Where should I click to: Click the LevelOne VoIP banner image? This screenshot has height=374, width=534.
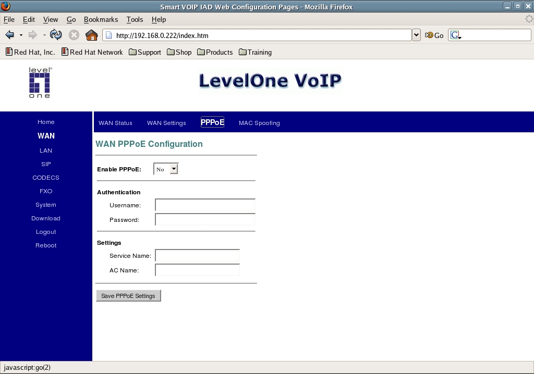coord(270,81)
